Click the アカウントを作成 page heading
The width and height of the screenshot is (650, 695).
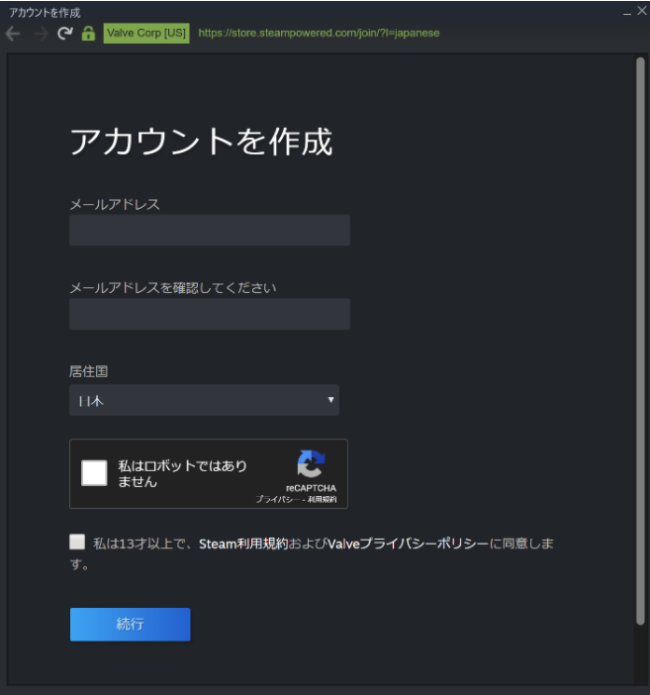[201, 142]
